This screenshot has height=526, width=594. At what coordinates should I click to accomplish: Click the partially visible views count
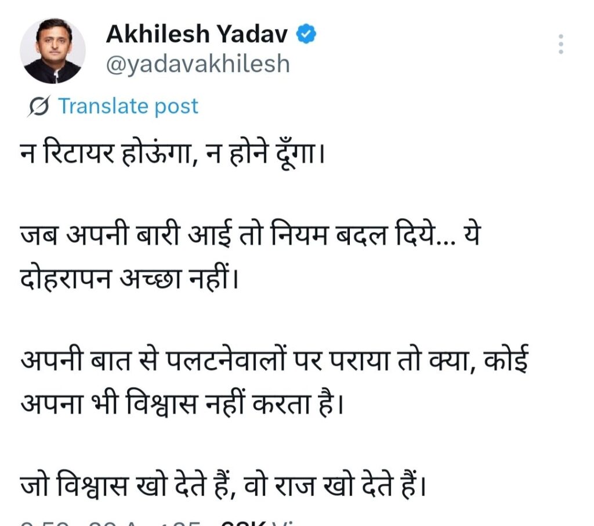(255, 523)
